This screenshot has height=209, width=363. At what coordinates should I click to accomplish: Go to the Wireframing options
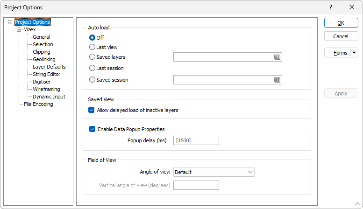coord(46,89)
